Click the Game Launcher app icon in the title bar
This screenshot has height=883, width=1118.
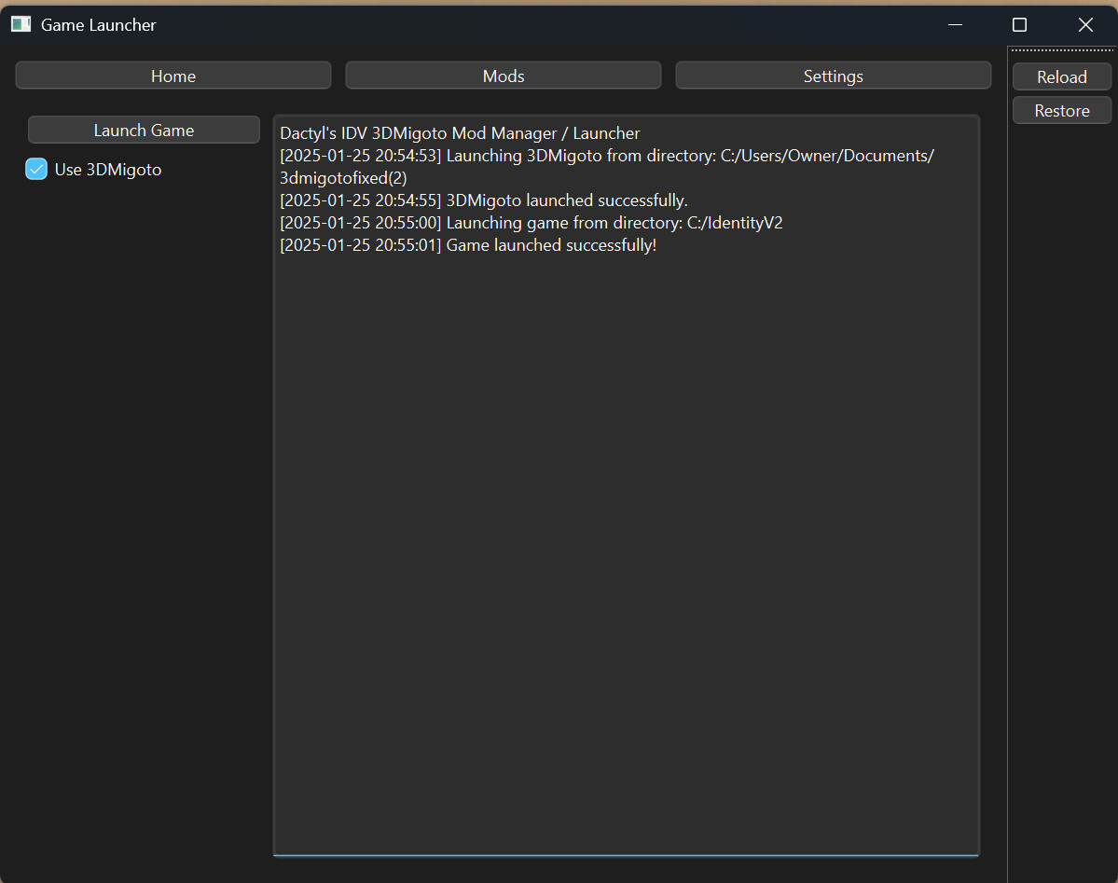point(20,24)
